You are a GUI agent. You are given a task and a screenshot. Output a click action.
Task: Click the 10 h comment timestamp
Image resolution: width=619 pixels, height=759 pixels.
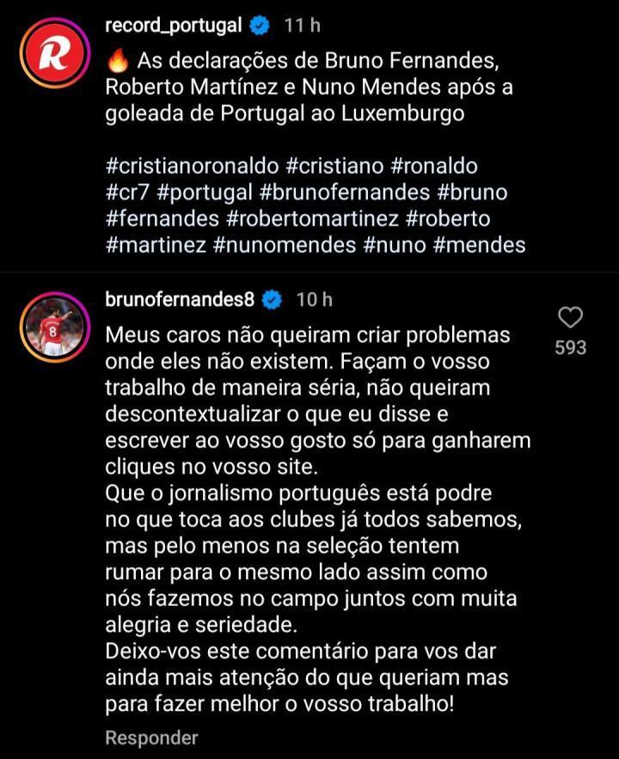click(314, 300)
